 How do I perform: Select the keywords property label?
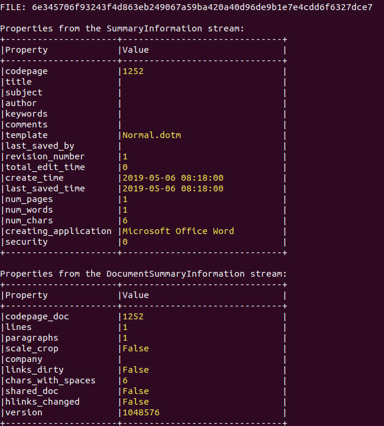[26, 114]
